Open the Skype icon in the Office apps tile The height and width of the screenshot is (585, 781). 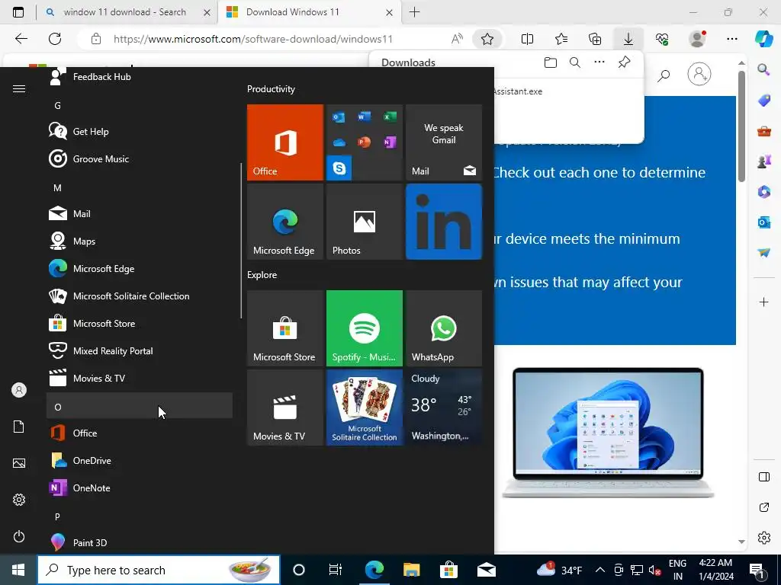pos(339,168)
